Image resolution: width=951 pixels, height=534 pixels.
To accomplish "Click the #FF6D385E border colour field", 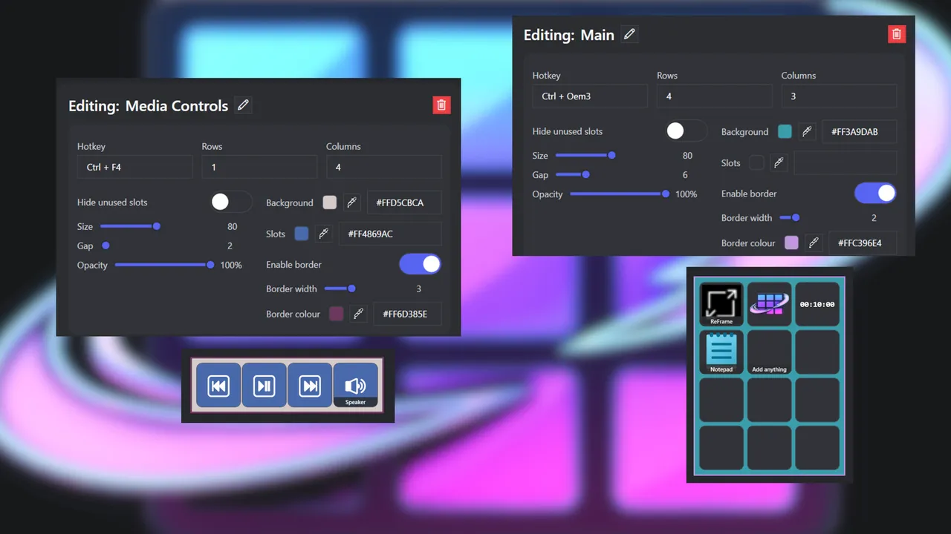I will pos(407,314).
